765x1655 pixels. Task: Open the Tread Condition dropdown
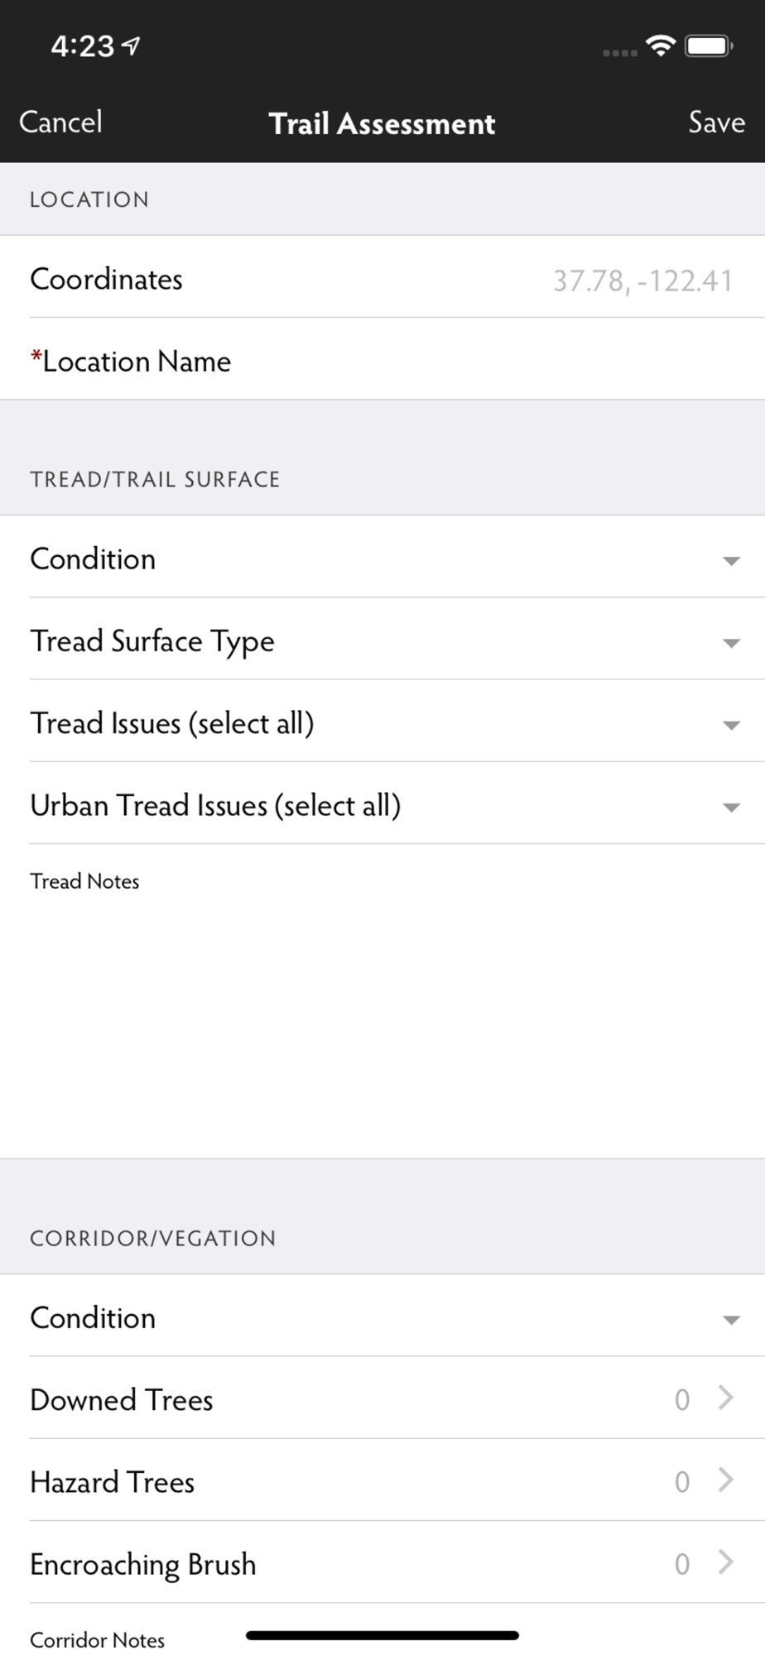click(730, 560)
